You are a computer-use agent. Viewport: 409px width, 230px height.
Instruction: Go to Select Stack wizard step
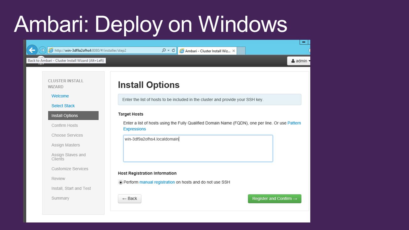click(63, 106)
